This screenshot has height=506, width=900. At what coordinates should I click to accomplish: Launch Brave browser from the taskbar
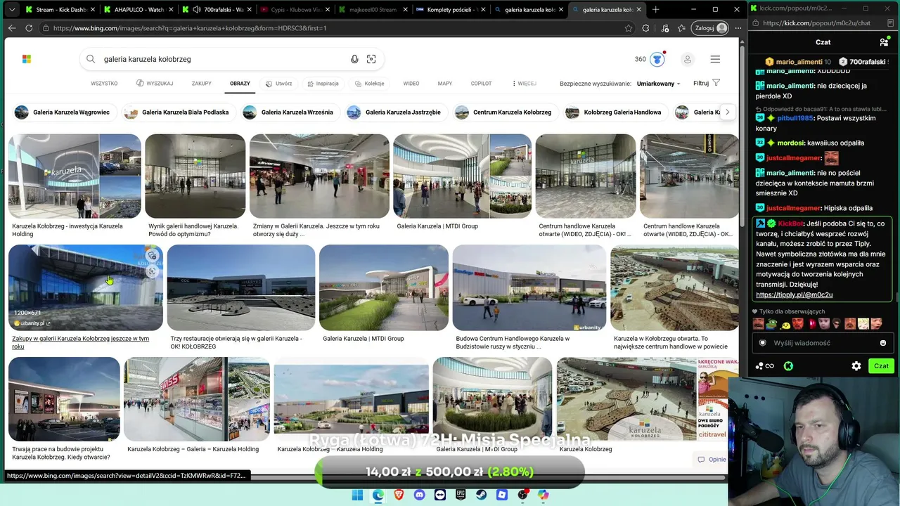click(x=399, y=495)
